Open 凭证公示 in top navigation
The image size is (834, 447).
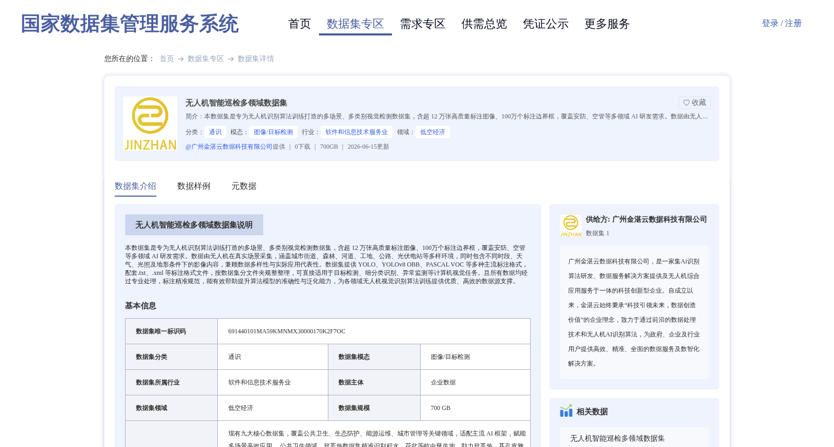click(x=546, y=24)
